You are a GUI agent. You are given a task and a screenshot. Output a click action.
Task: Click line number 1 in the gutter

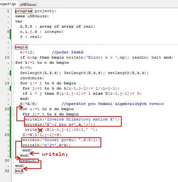[8, 11]
